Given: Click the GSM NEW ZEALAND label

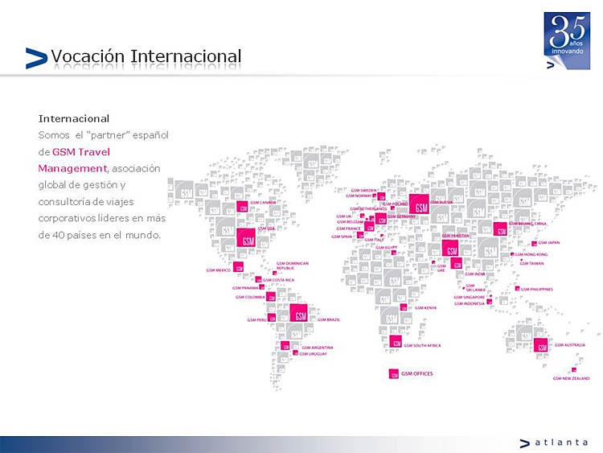Looking at the screenshot, I should pos(571,378).
